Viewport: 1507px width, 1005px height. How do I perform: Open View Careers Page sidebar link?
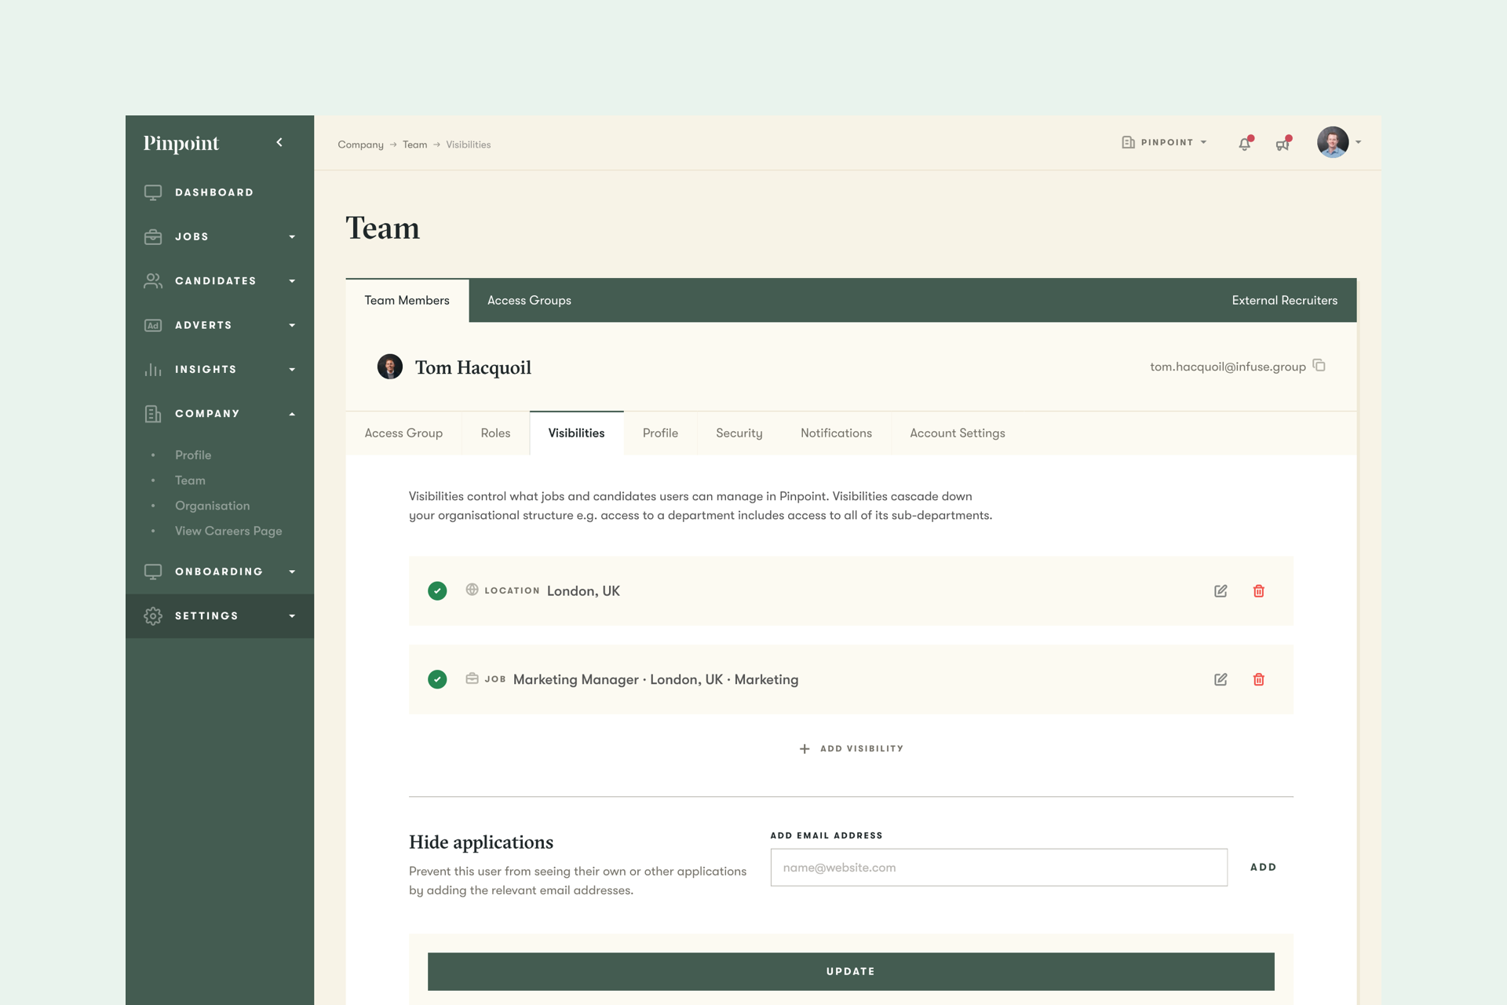(228, 532)
